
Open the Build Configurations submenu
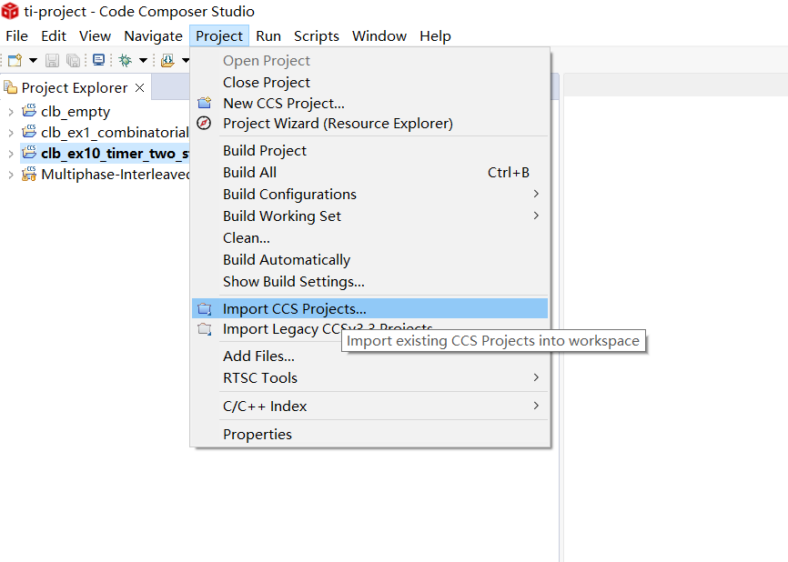pyautogui.click(x=289, y=194)
